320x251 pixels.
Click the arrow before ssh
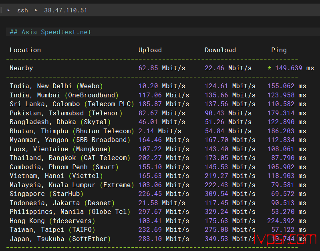pyautogui.click(x=8, y=10)
